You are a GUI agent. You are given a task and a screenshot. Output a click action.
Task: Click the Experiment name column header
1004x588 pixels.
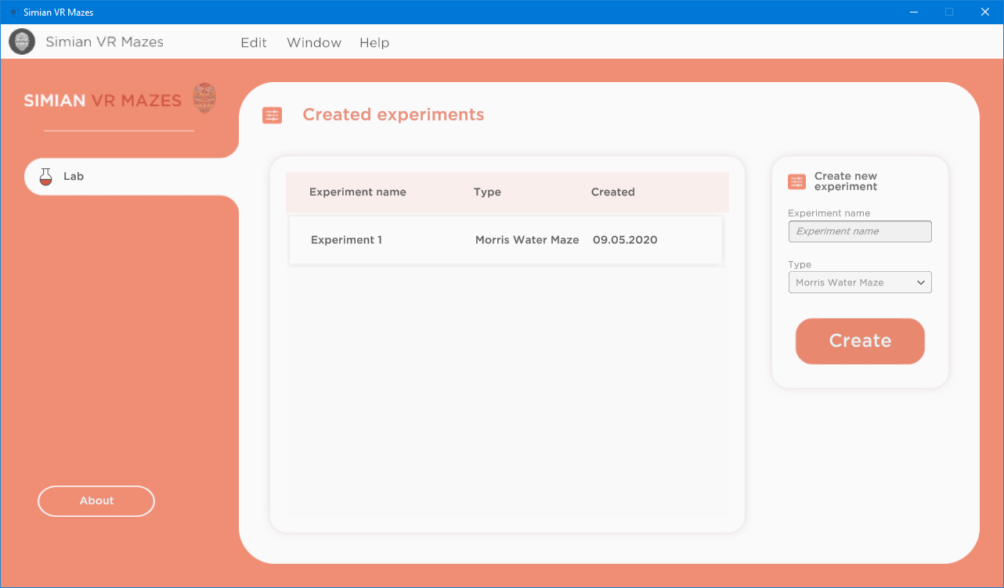357,192
